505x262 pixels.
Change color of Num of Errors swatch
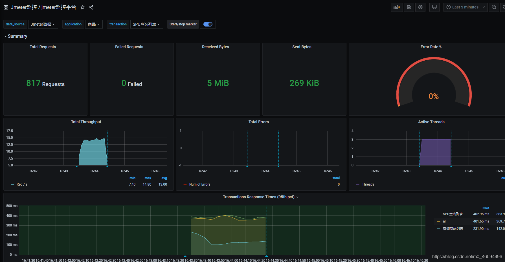pyautogui.click(x=185, y=184)
